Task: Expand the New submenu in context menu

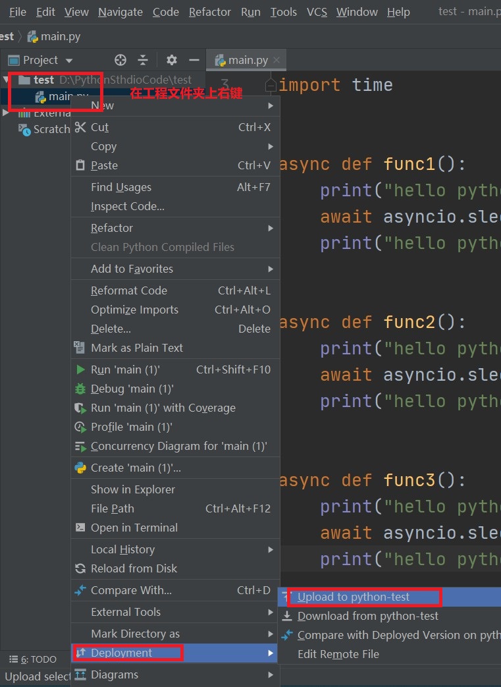Action: tap(175, 105)
